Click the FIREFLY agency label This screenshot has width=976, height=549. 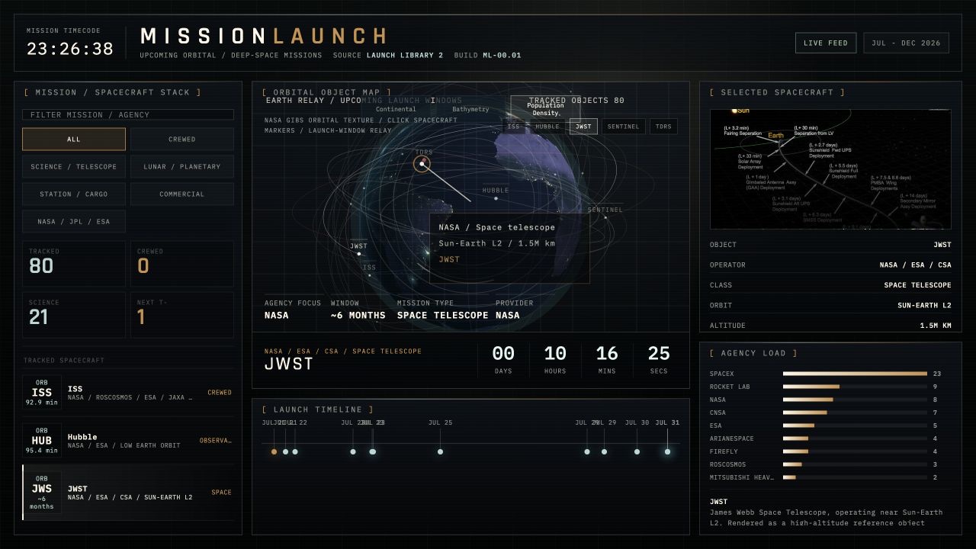coord(724,451)
